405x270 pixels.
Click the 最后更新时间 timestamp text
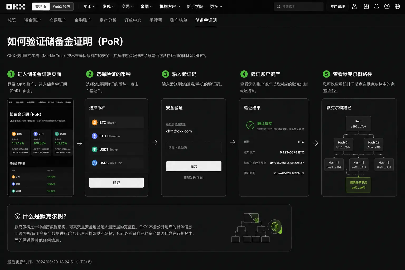pyautogui.click(x=50, y=262)
